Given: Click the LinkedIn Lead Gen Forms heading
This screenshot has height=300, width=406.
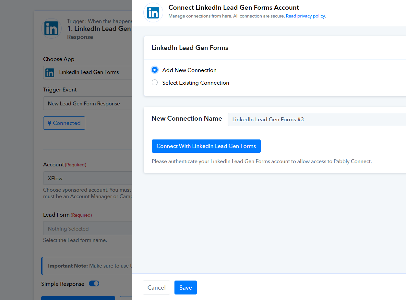Looking at the screenshot, I should point(190,48).
